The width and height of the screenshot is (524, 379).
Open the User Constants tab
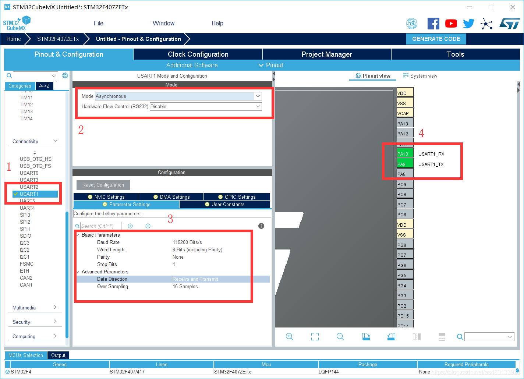pyautogui.click(x=224, y=204)
